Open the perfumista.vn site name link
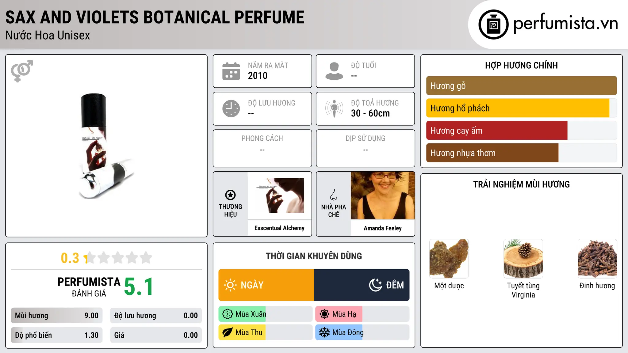 565,24
